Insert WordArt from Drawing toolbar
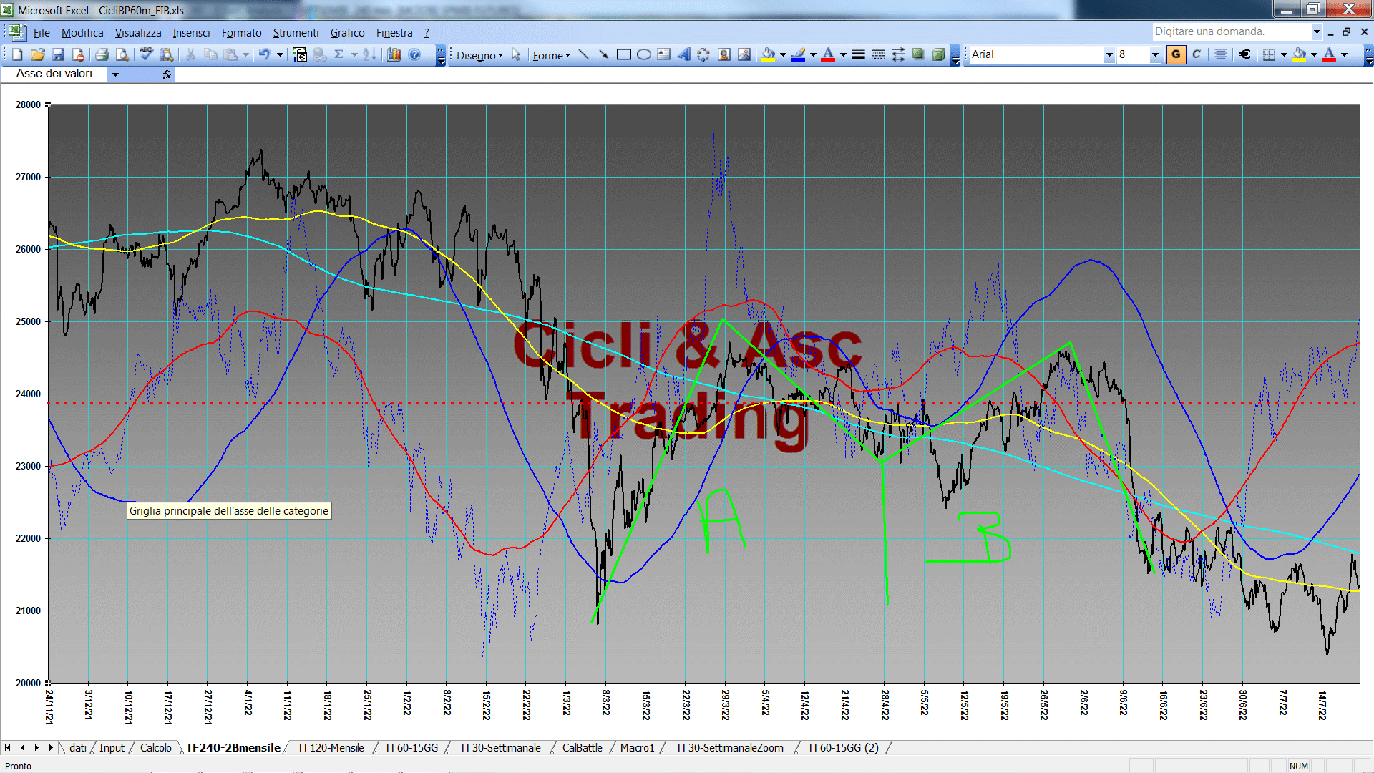 tap(683, 54)
